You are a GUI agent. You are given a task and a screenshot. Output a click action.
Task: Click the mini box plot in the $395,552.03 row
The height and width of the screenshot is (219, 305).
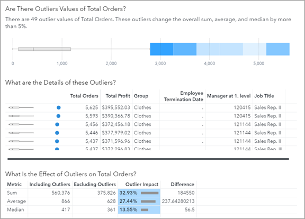(21, 107)
